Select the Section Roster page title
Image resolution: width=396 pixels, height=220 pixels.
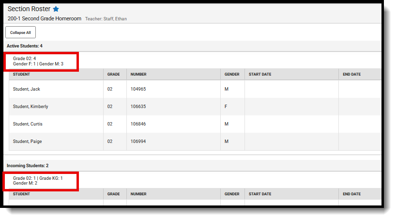(29, 9)
